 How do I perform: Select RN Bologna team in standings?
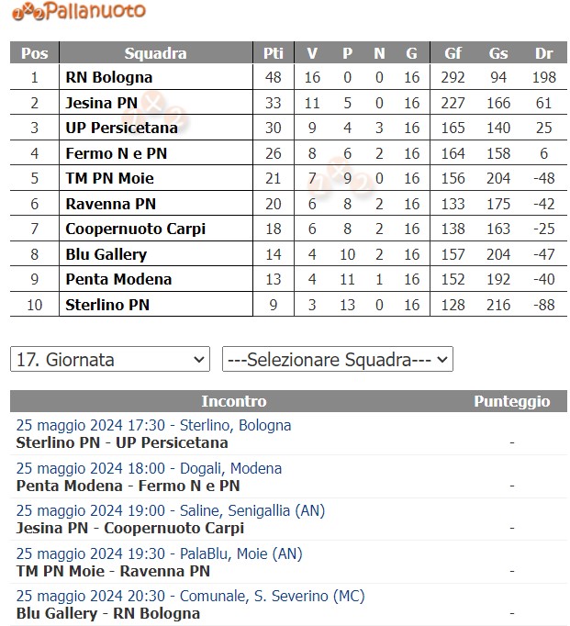[109, 77]
